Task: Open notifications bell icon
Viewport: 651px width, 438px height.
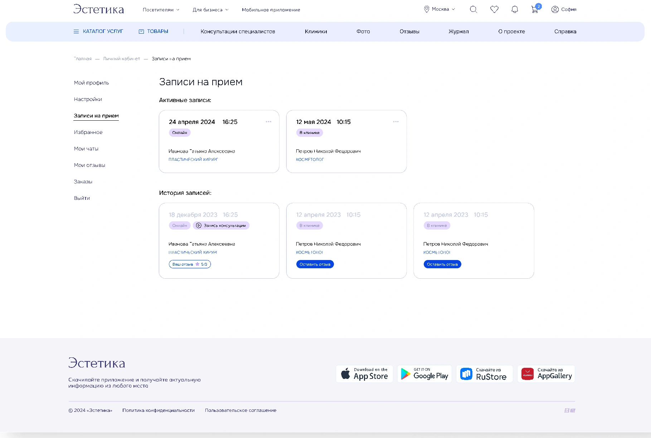Action: click(515, 10)
